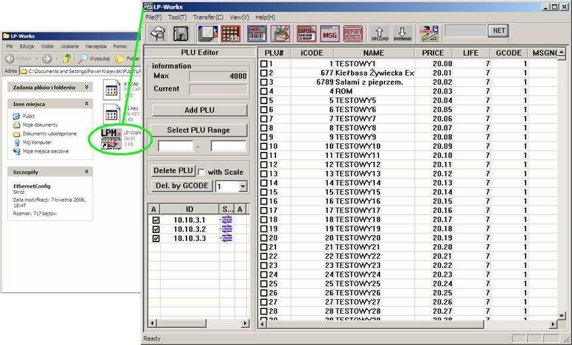Click the ingredient bowl toolbar icon
This screenshot has height=345, width=572.
pos(280,34)
